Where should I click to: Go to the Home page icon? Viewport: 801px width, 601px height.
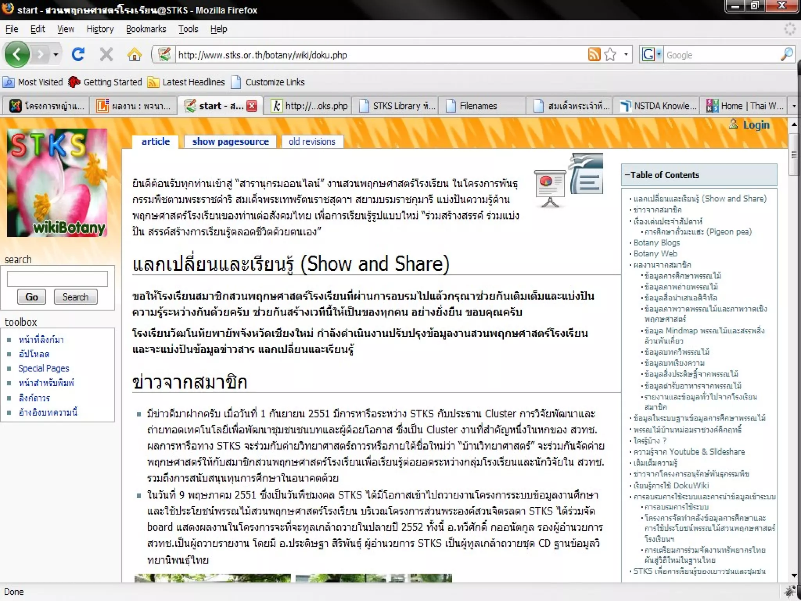click(x=134, y=54)
